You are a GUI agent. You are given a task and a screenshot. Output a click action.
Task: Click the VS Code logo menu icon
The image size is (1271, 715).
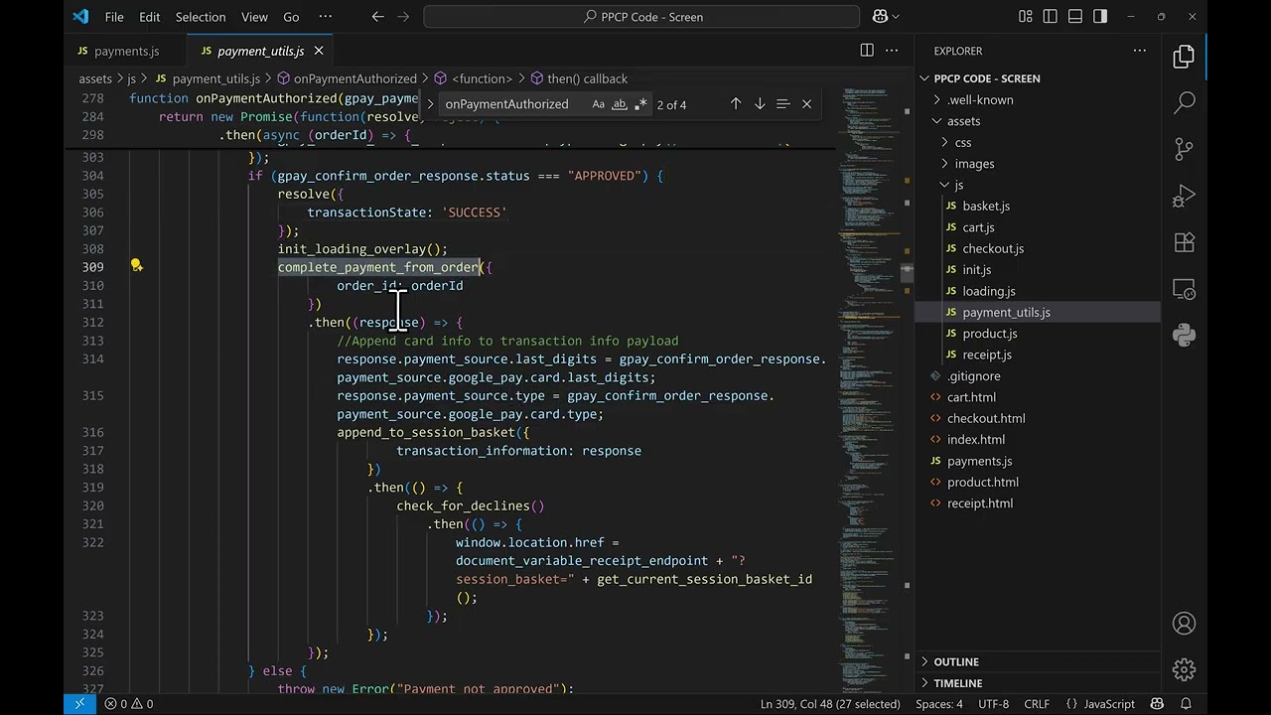[80, 17]
